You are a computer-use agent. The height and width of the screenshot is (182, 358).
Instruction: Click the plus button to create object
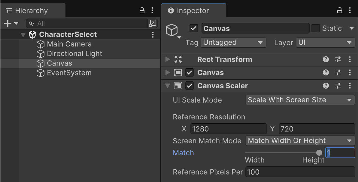coord(8,23)
